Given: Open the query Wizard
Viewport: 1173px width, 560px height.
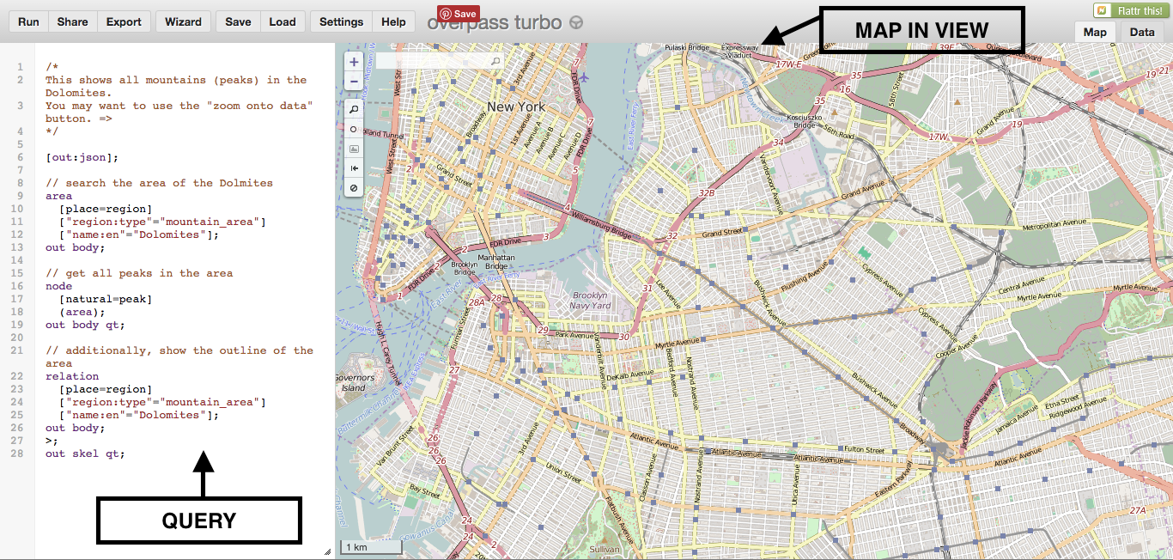Looking at the screenshot, I should pos(182,21).
